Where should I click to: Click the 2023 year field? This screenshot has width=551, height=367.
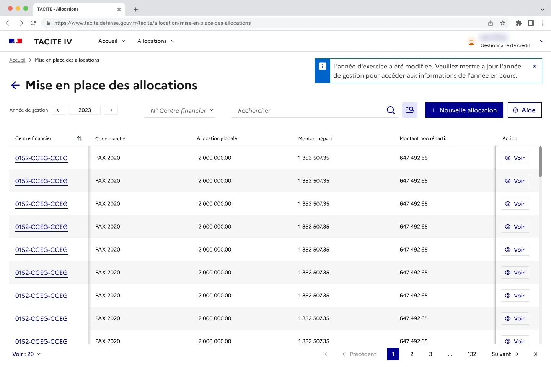(x=85, y=110)
